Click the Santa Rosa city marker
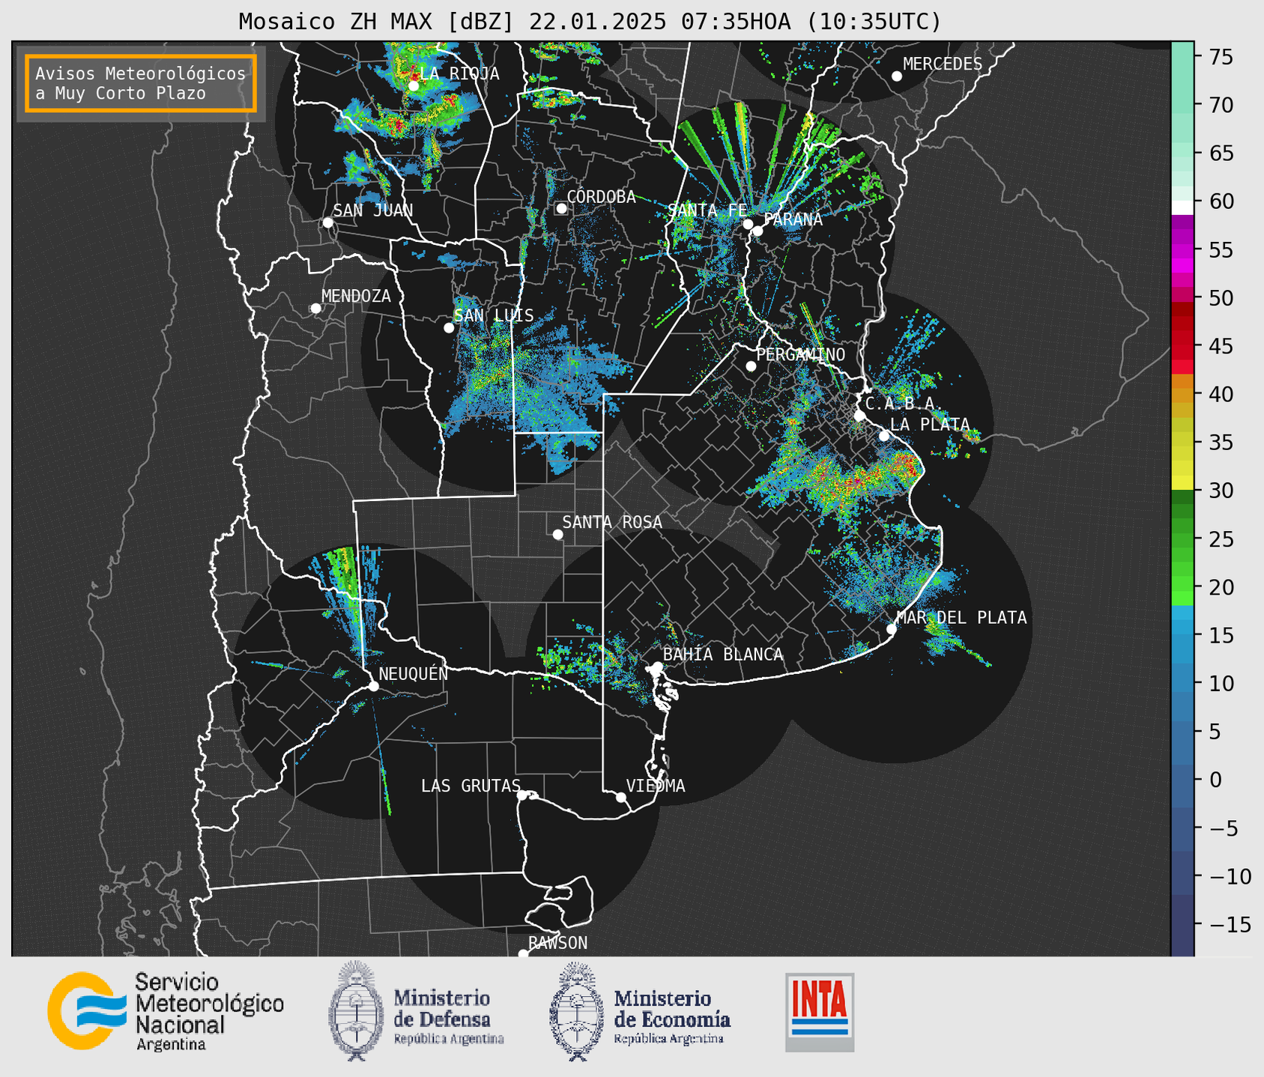 557,534
